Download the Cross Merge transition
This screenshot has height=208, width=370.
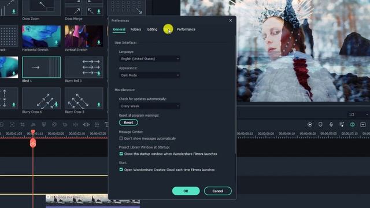click(99, 12)
